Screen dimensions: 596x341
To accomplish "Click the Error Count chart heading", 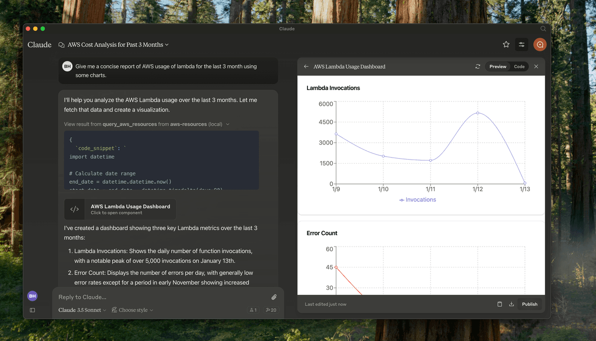I will [322, 233].
